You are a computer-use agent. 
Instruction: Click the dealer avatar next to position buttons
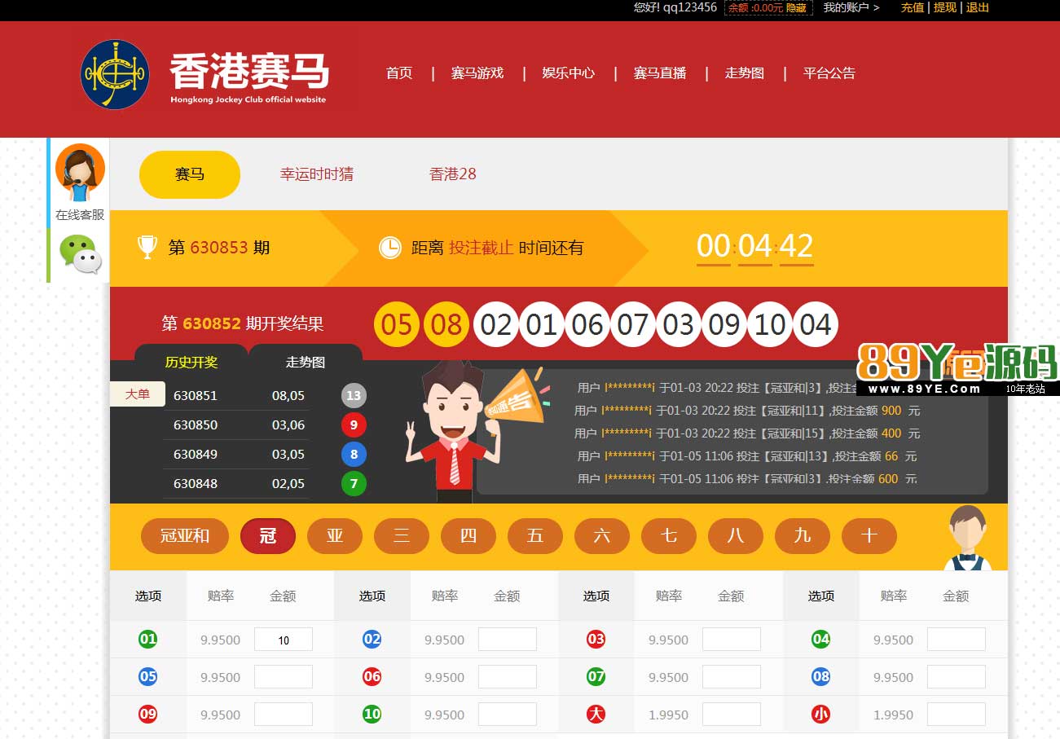(x=968, y=538)
